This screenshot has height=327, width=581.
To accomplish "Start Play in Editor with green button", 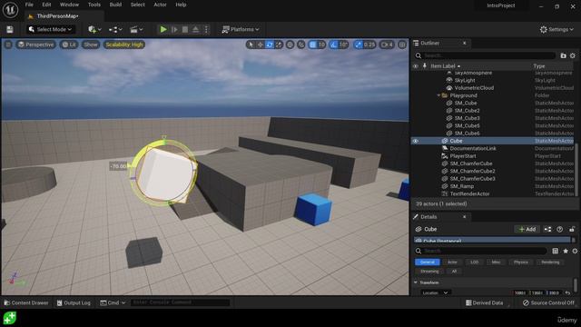I will 163,29.
